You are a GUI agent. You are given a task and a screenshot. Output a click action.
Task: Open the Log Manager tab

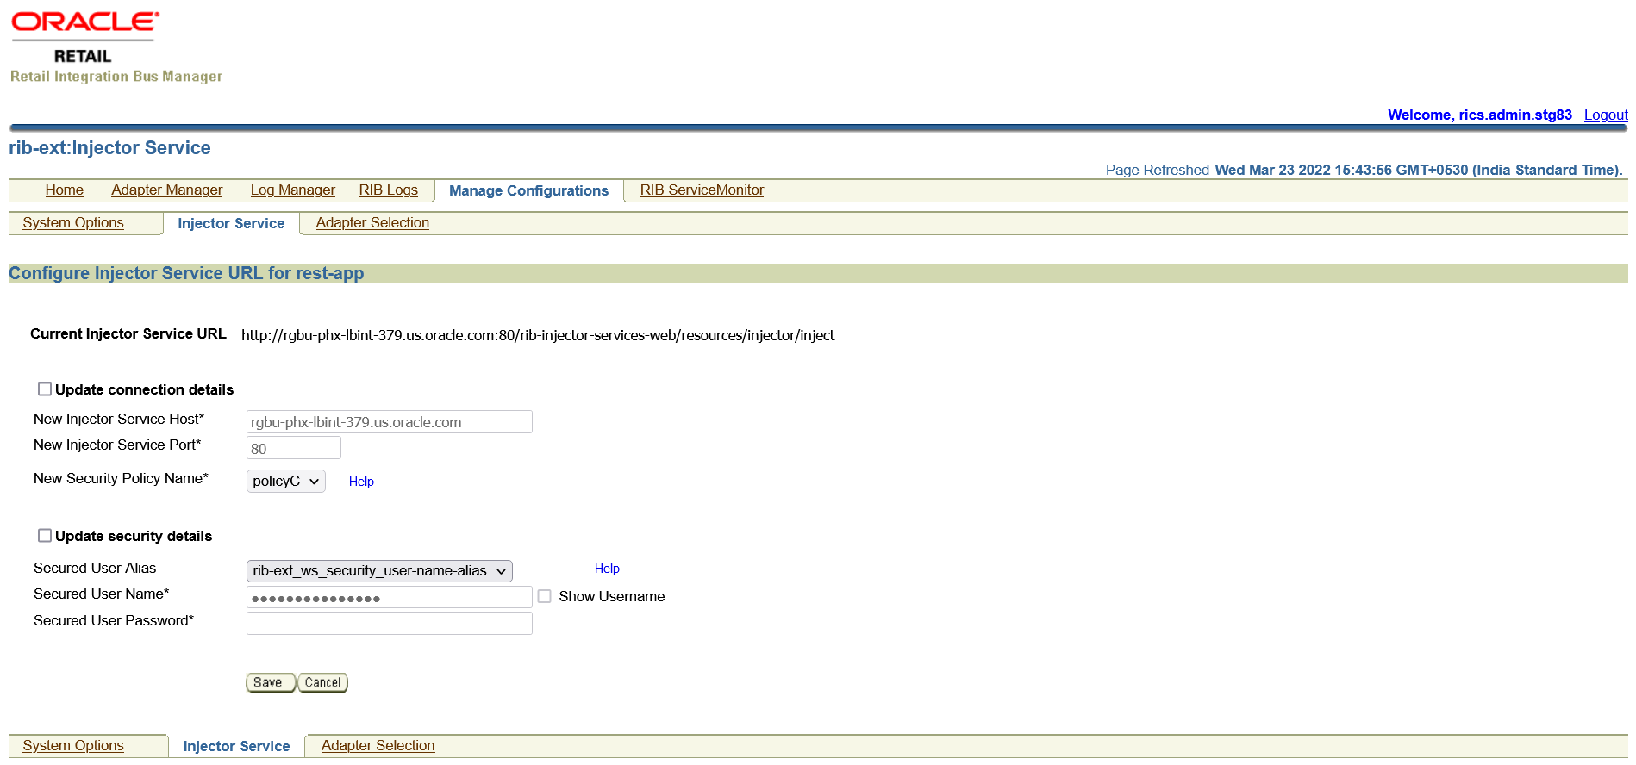pyautogui.click(x=292, y=190)
